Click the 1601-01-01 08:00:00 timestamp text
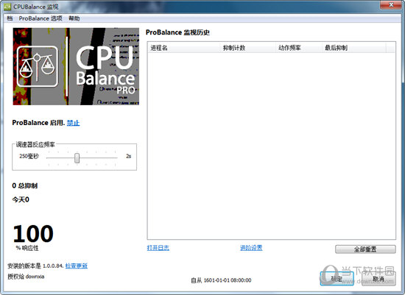405x295 pixels. tap(228, 280)
